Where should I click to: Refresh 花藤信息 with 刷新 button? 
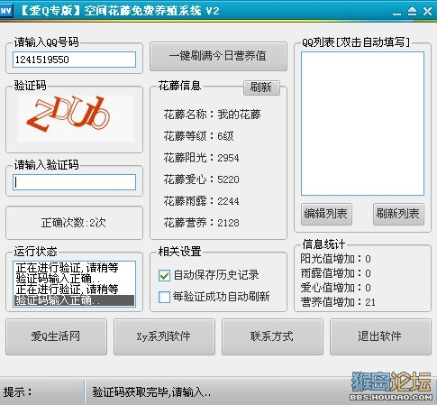261,87
